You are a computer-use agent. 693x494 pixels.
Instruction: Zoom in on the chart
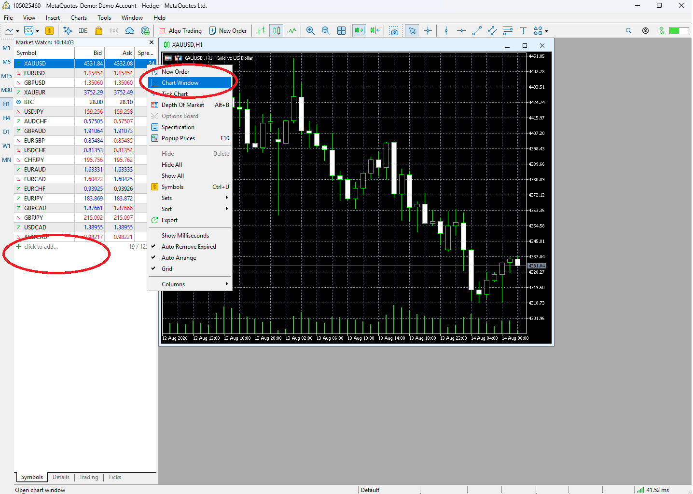click(x=310, y=30)
